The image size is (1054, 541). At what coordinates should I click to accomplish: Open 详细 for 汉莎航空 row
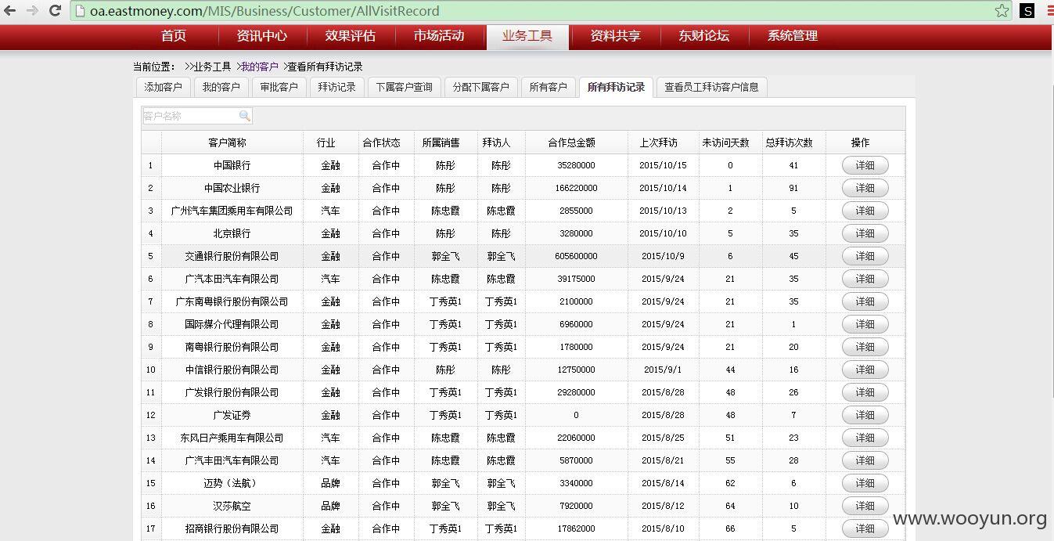[x=865, y=506]
